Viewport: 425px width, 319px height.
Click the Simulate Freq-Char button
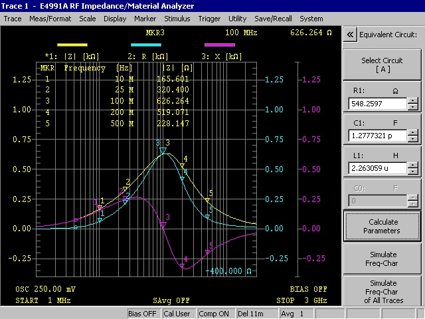(382, 259)
